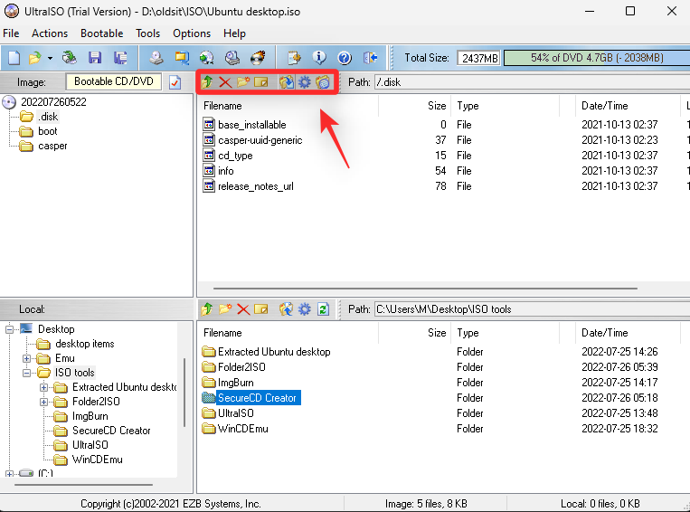Screen dimensions: 690x512
Task: Click the folder-with-list icon in image toolbar
Action: coord(323,82)
